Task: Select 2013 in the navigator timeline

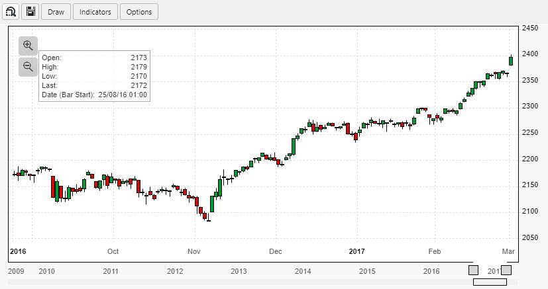Action: pyautogui.click(x=239, y=271)
